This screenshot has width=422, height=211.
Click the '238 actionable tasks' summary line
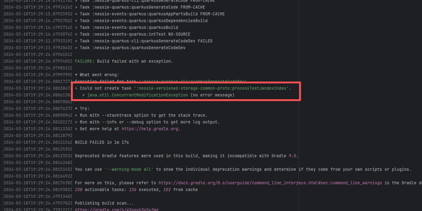(x=136, y=190)
